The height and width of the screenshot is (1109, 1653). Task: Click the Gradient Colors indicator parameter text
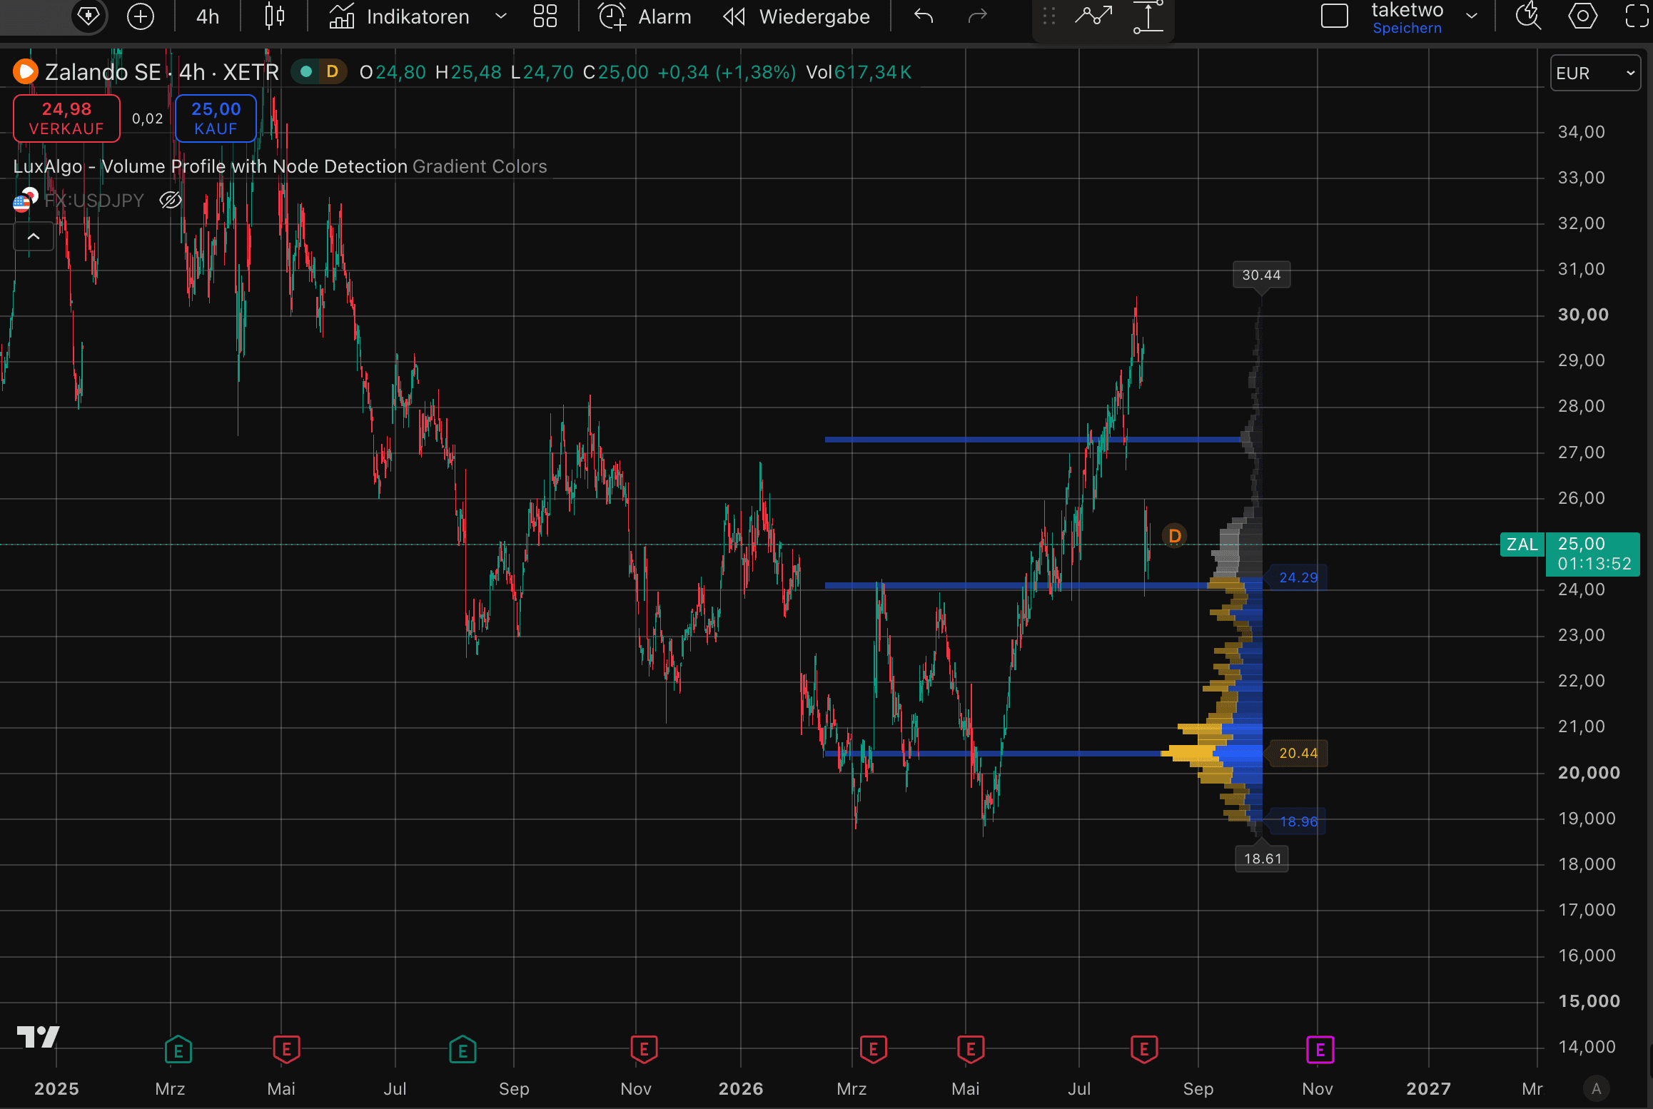[x=480, y=166]
